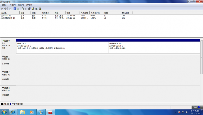
Task: Select the WIN7 (C:) partition block on disk 0
Action: click(62, 46)
